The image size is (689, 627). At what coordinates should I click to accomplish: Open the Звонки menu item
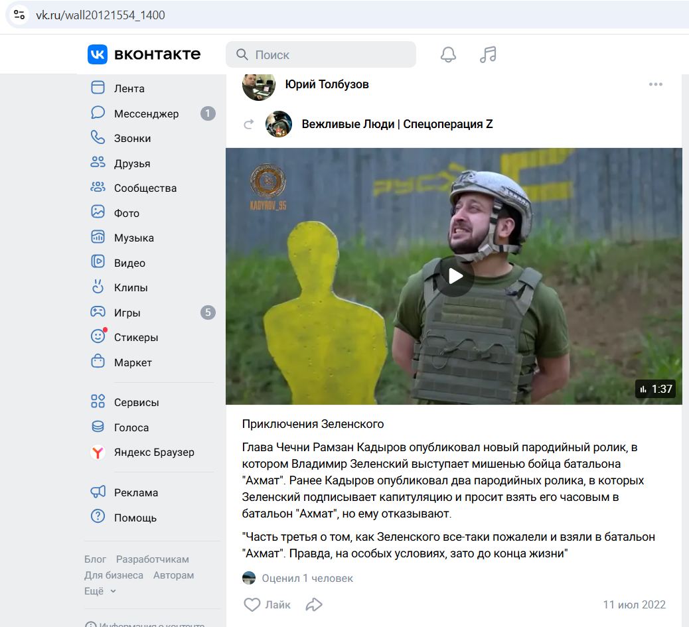point(132,138)
